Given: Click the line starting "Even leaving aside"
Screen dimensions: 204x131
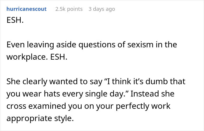Looking at the screenshot, I should [x=92, y=45].
